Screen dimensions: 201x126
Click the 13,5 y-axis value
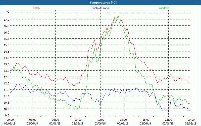pos(7,64)
